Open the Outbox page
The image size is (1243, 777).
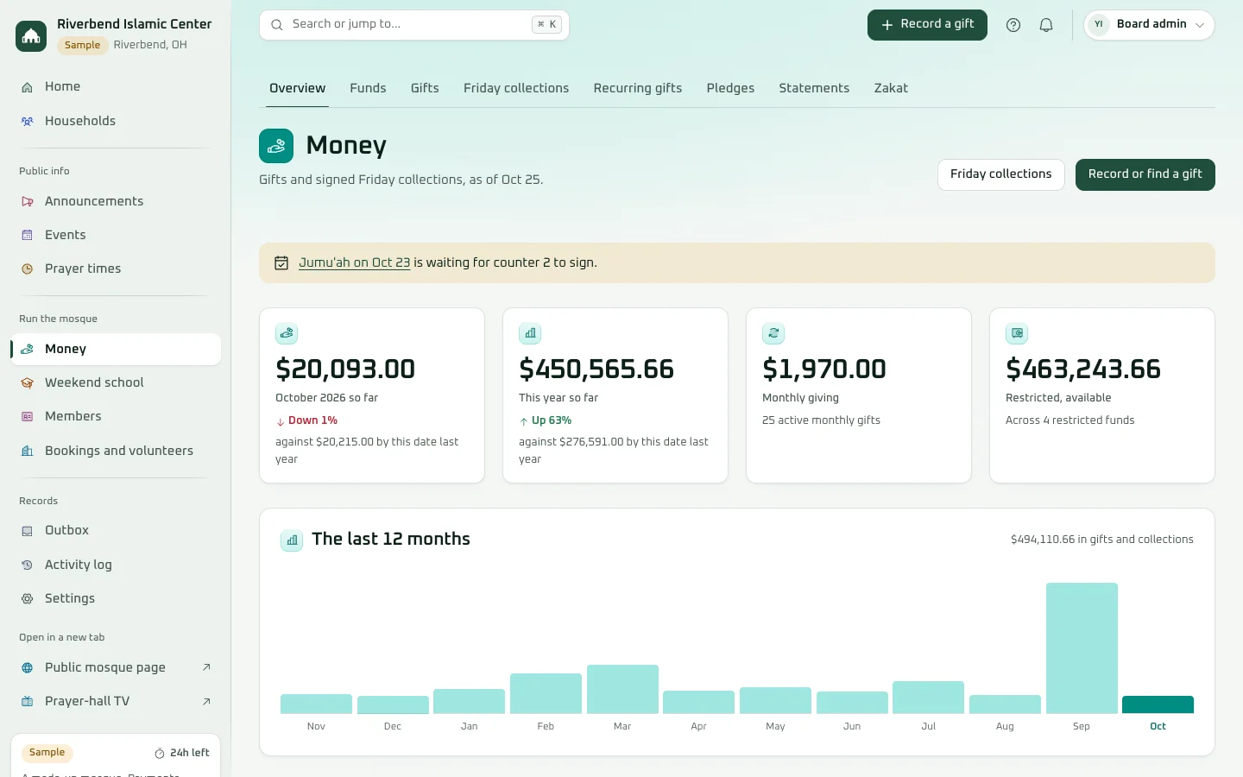(116, 530)
